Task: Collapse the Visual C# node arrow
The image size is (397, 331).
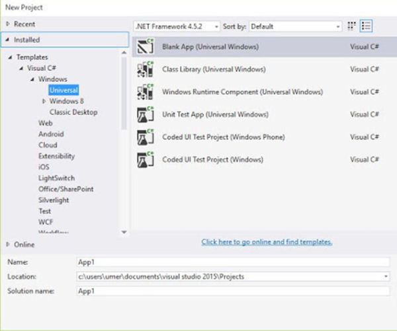Action: [21, 68]
